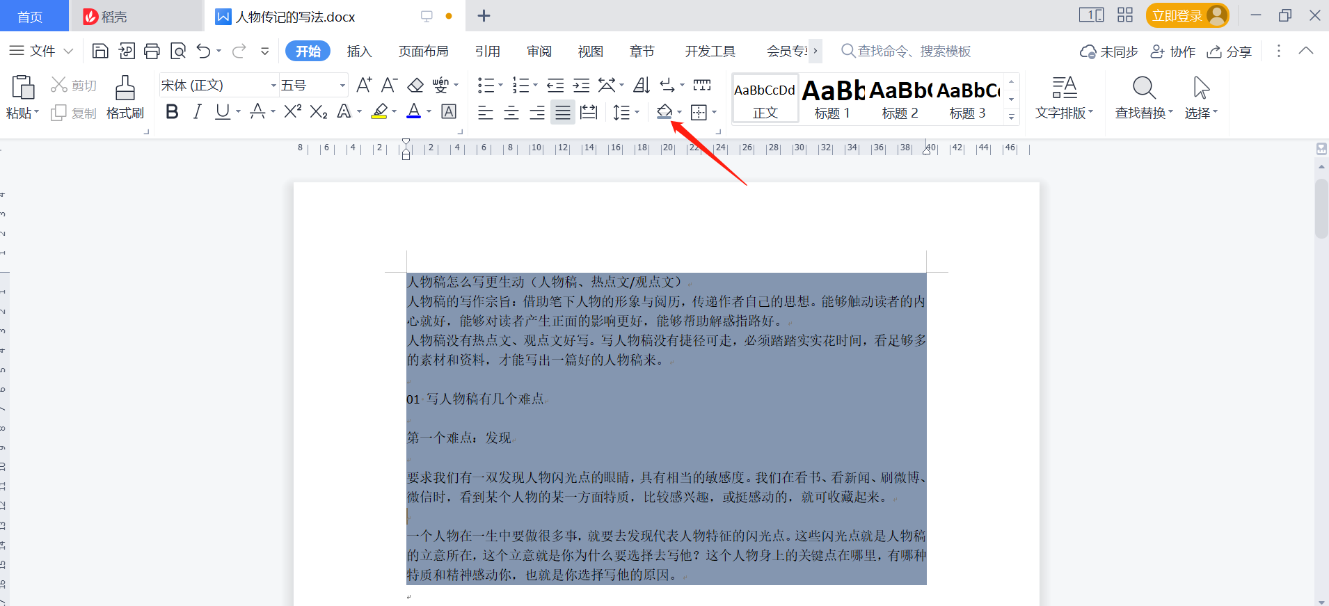Click the text effects A icon
Viewport: 1329px width, 606px height.
click(x=344, y=111)
